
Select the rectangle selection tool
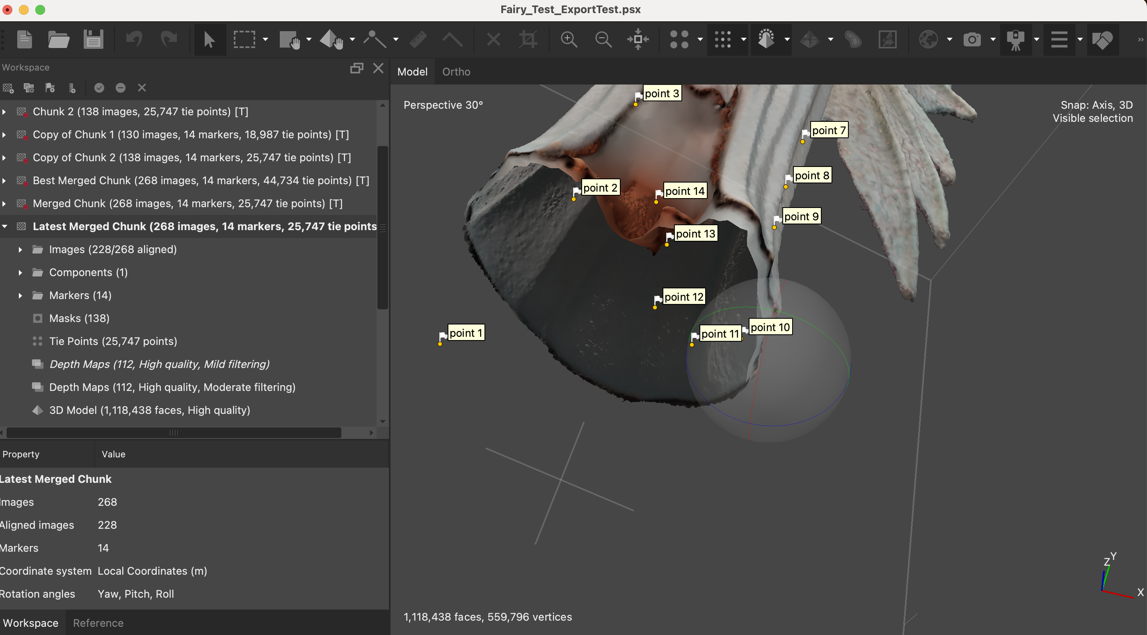244,40
